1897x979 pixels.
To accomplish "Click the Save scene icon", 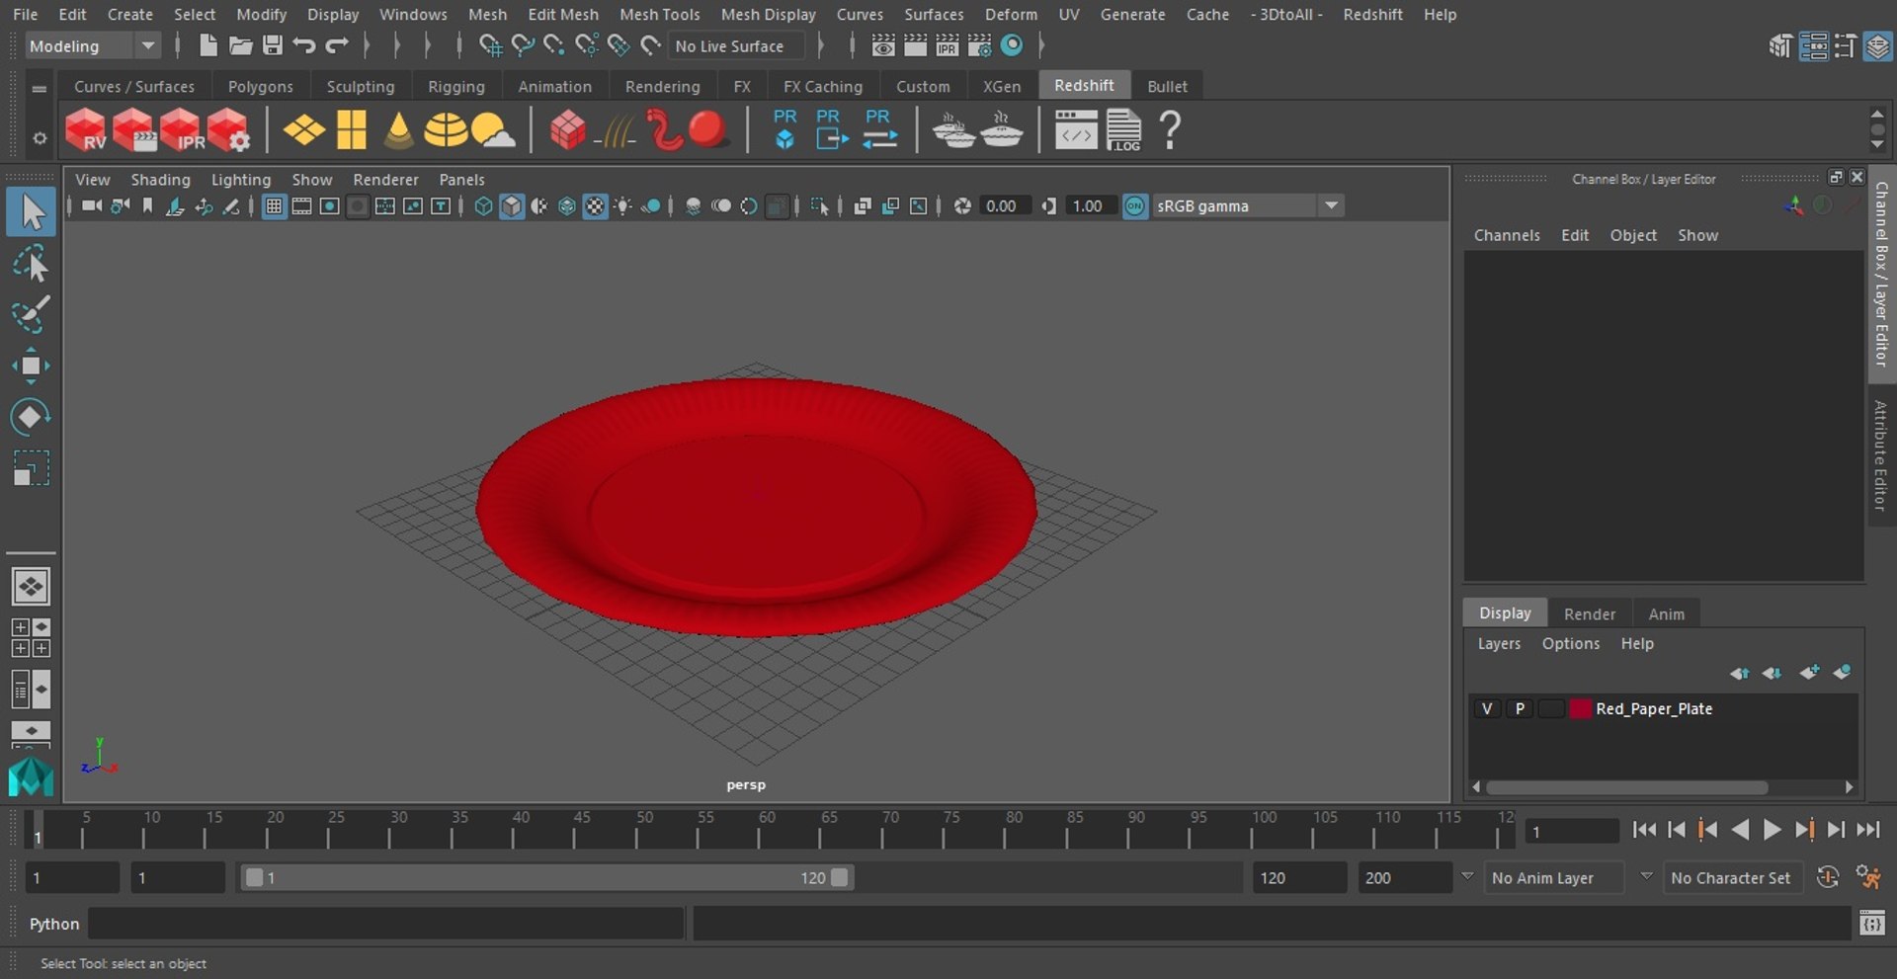I will (273, 45).
